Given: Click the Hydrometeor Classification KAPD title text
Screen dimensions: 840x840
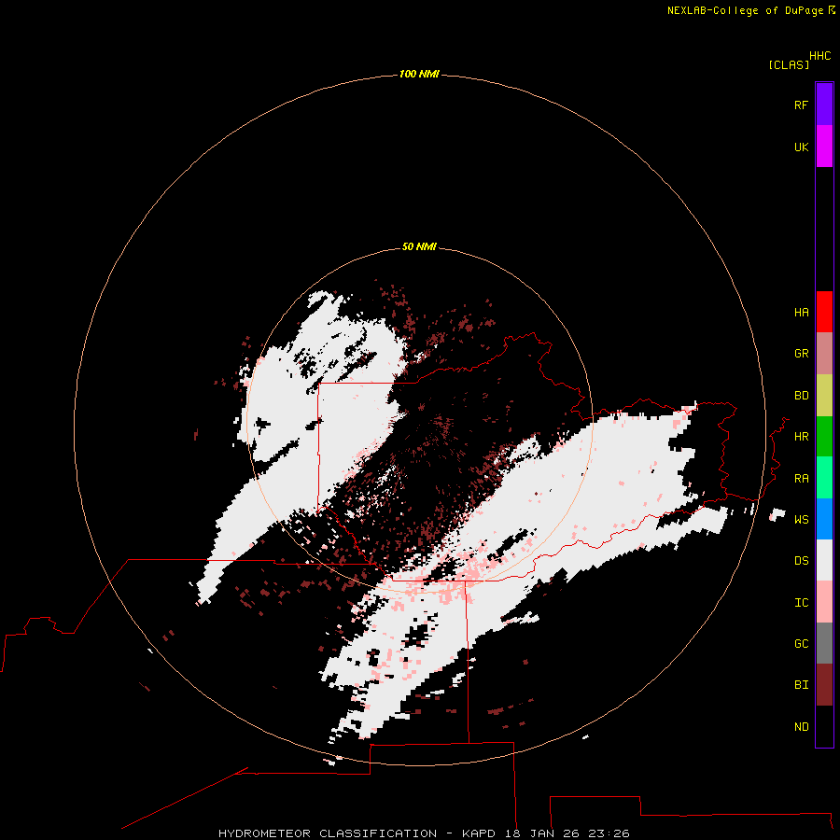Looking at the screenshot, I should [x=423, y=833].
